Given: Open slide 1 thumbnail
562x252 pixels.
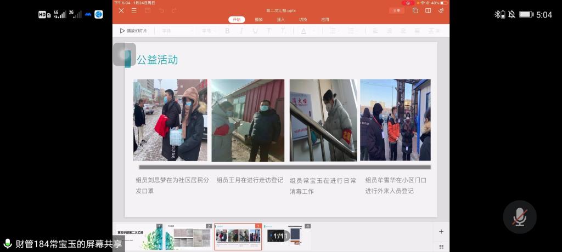Looking at the screenshot, I should tap(139, 237).
